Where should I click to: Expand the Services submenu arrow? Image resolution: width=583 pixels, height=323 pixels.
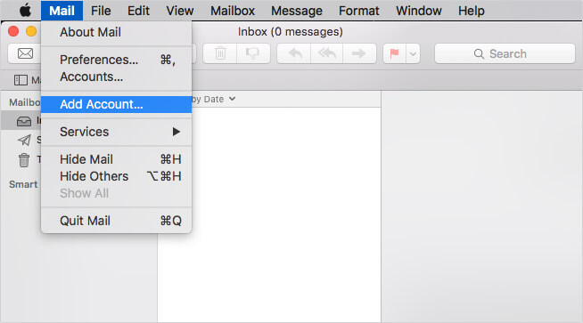point(177,132)
